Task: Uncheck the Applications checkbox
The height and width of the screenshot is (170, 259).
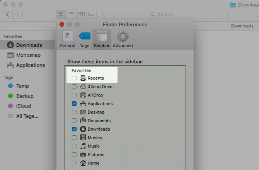Action: 74,104
